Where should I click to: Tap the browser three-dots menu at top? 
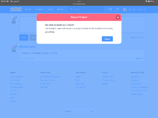[x=79, y=1]
